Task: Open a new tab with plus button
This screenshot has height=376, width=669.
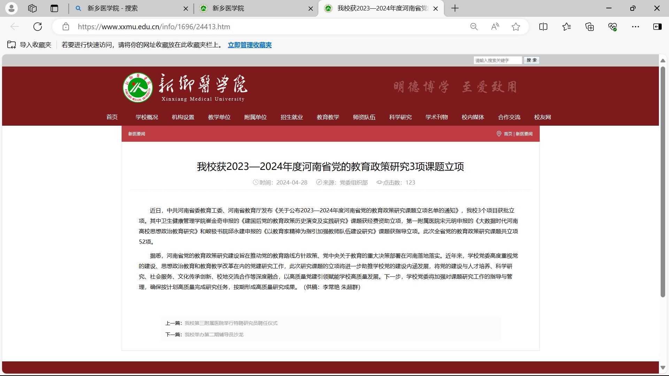Action: click(x=455, y=8)
